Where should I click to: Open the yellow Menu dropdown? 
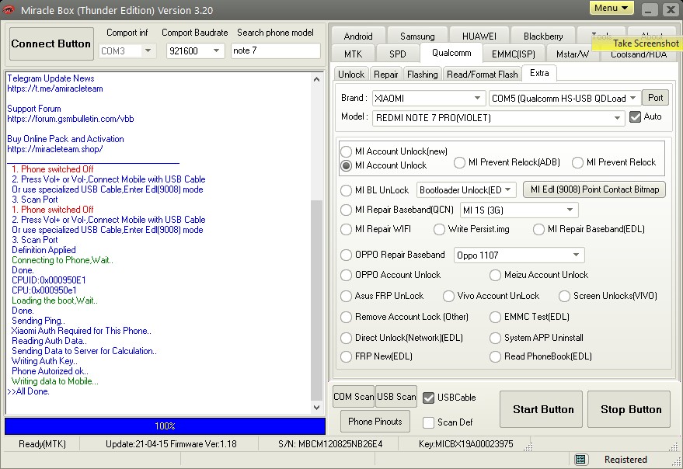point(611,8)
